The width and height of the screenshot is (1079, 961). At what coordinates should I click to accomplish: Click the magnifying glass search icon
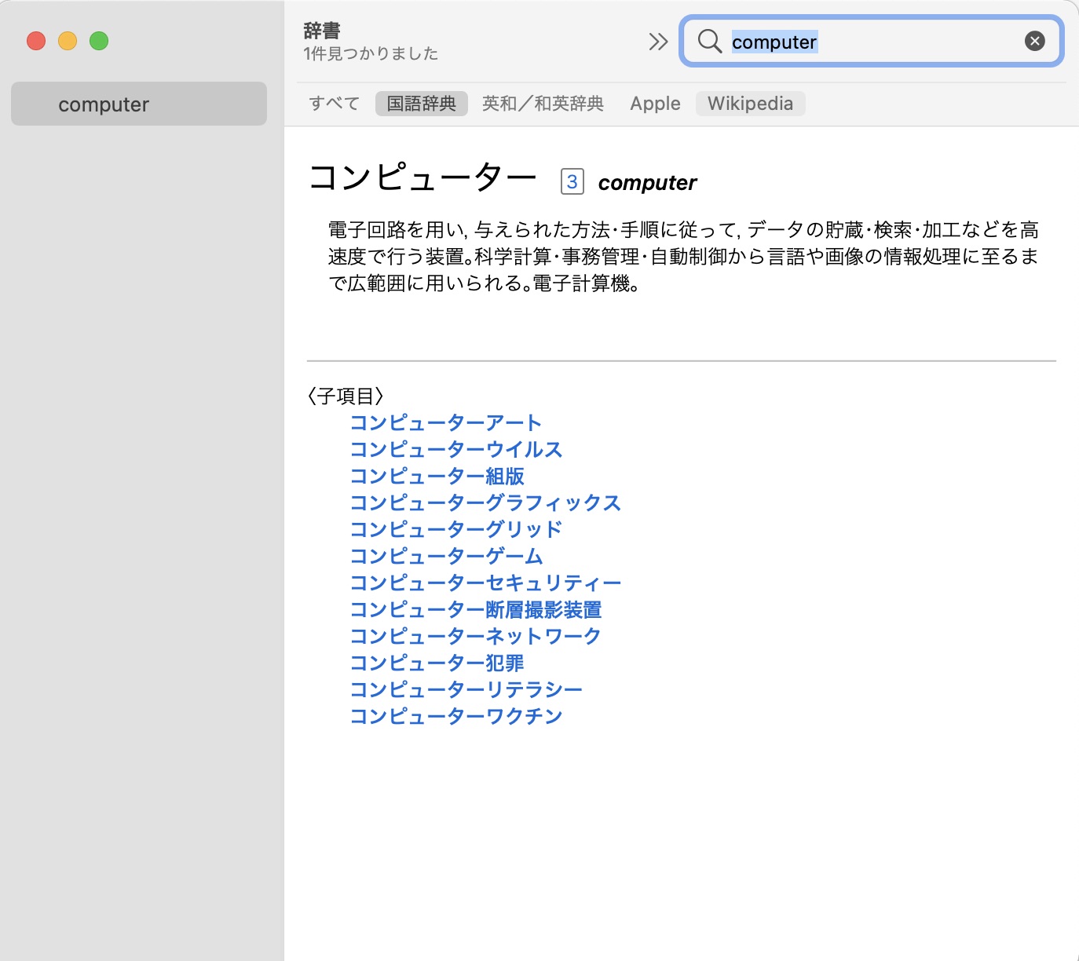tap(709, 41)
